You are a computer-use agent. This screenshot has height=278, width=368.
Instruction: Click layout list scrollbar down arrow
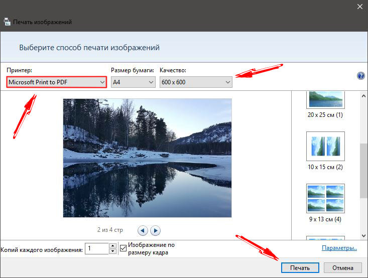363,235
